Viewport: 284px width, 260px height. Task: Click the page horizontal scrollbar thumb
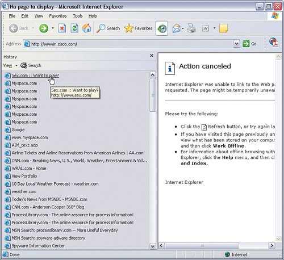coord(202,246)
